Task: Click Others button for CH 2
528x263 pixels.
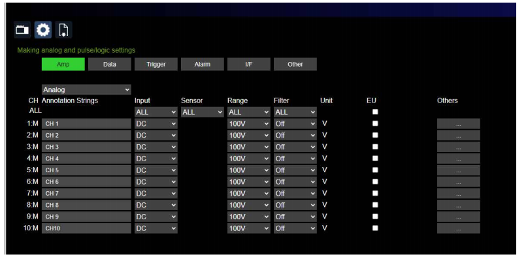Action: [x=458, y=135]
